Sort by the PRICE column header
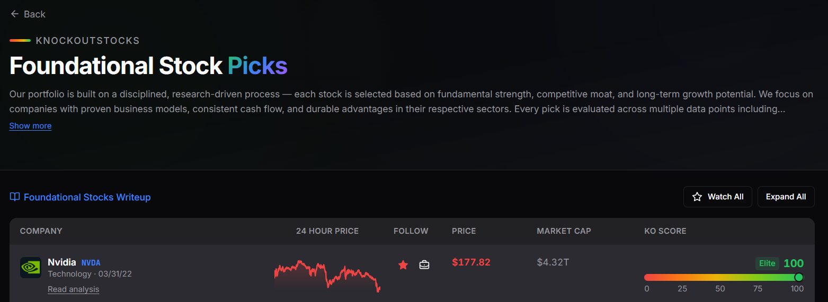This screenshot has height=302, width=828. click(x=464, y=231)
